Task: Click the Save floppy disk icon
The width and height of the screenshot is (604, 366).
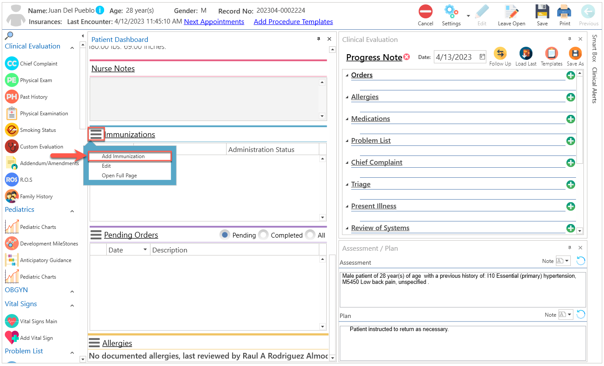Action: (x=542, y=12)
